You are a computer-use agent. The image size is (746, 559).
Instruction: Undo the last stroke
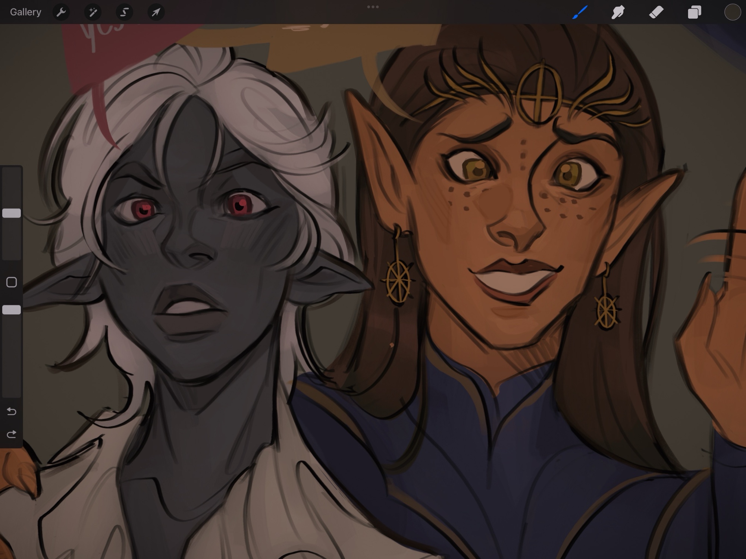(x=12, y=411)
